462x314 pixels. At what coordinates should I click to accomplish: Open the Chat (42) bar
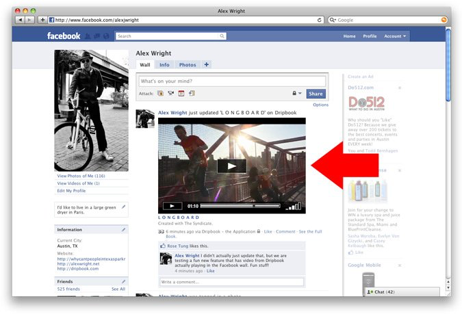(402, 292)
